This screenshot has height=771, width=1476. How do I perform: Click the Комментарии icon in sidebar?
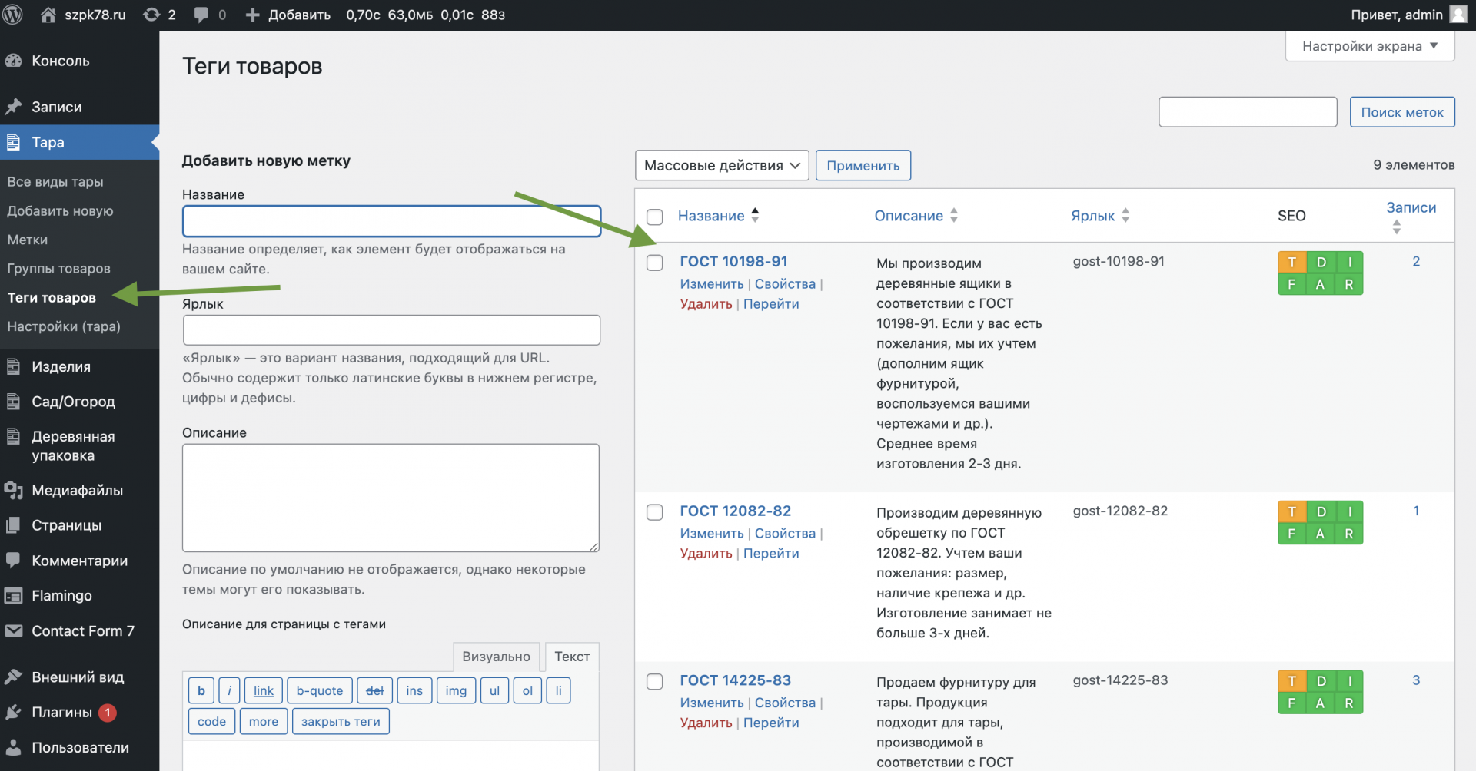click(14, 561)
